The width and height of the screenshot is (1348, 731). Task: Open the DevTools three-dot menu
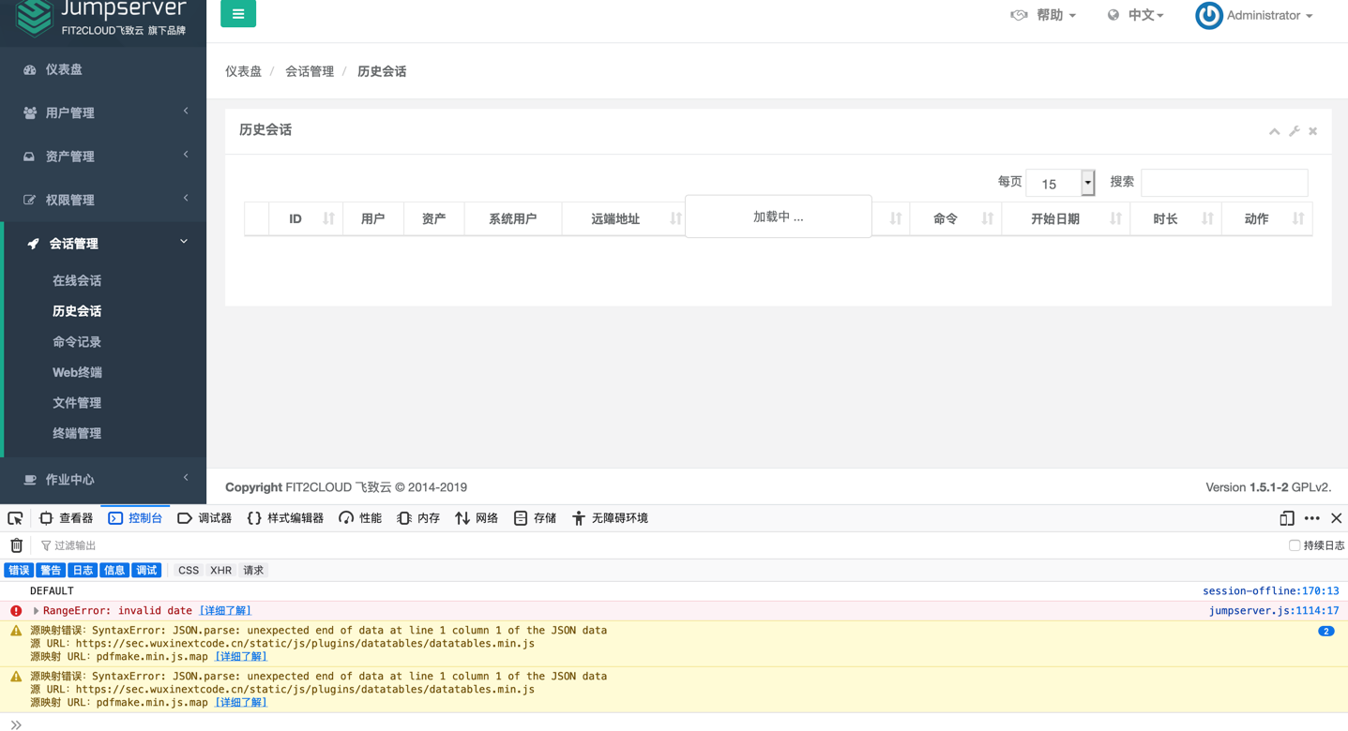click(x=1311, y=517)
